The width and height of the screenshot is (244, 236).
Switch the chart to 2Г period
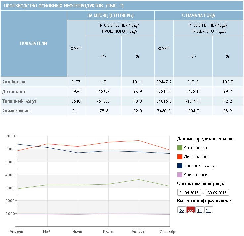(x=208, y=210)
